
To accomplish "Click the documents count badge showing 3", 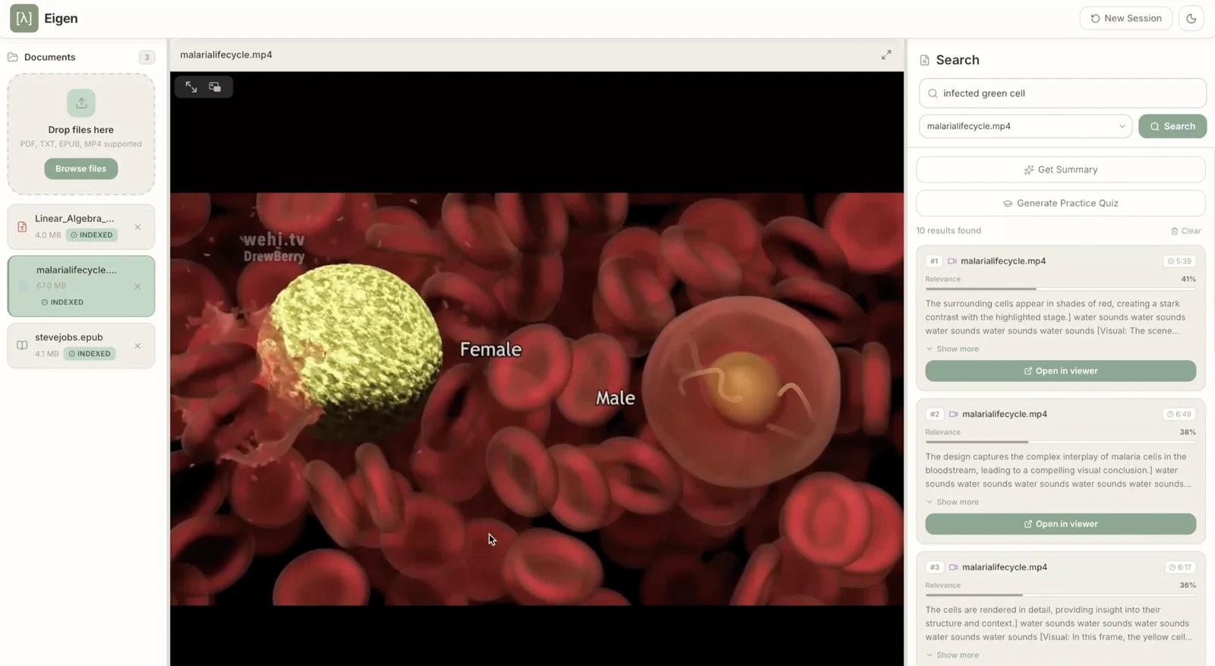I will click(x=147, y=57).
